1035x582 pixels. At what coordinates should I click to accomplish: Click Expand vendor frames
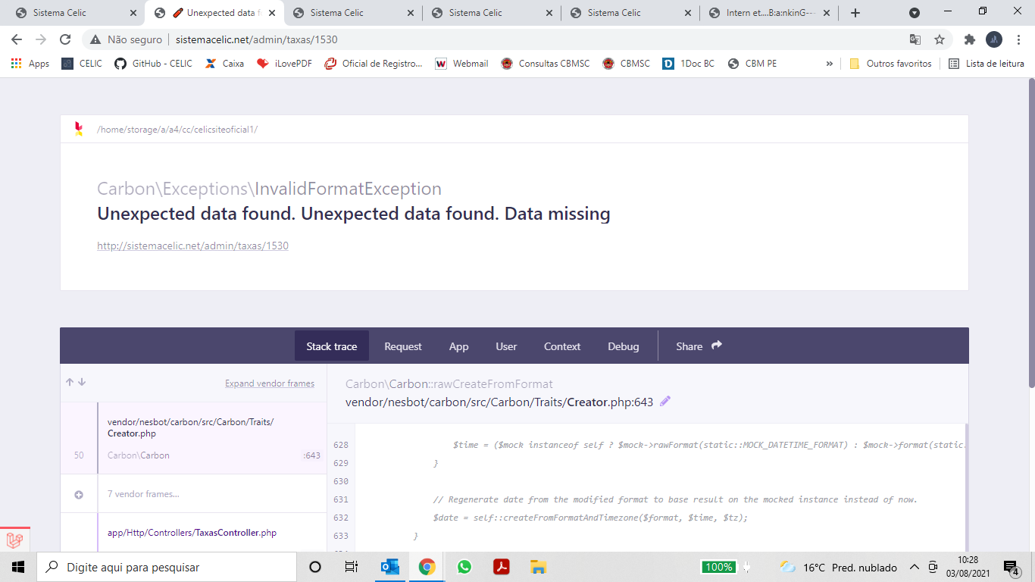click(x=269, y=383)
